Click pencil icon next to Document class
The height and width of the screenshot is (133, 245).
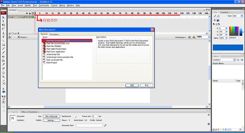pos(105,125)
